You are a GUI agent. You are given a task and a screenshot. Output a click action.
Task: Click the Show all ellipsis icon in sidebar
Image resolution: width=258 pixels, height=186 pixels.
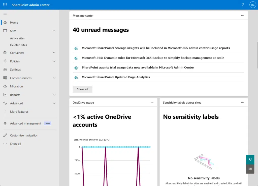5,144
